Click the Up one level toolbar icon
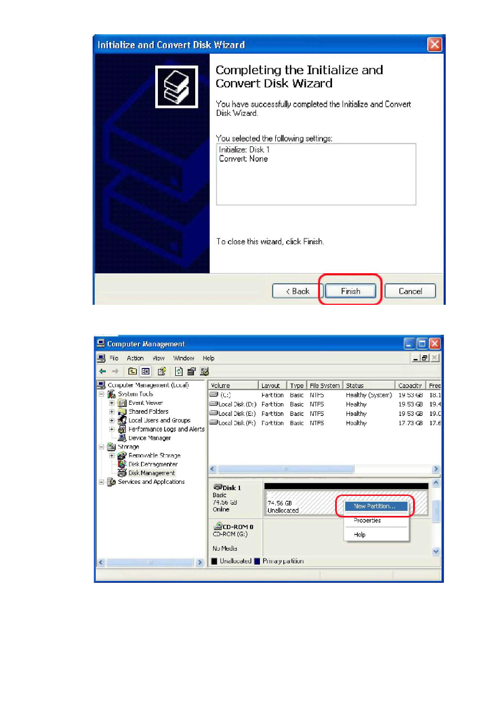The height and width of the screenshot is (727, 502). (133, 371)
